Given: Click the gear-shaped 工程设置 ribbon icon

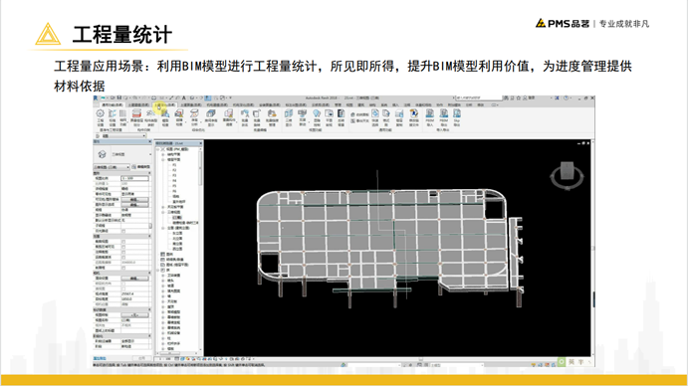Looking at the screenshot, I should point(100,113).
